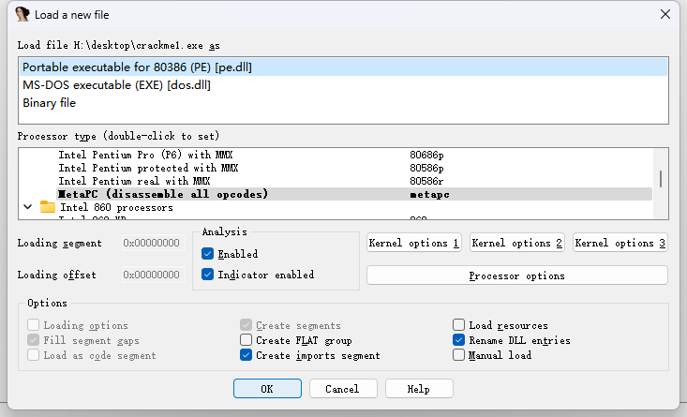The image size is (687, 417).
Task: Open Kernel options 3
Action: tap(620, 243)
